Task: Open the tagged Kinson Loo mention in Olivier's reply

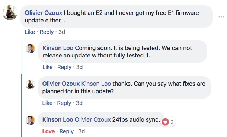Action: pyautogui.click(x=96, y=84)
